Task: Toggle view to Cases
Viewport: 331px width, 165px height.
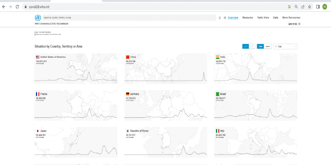Action: [260, 46]
